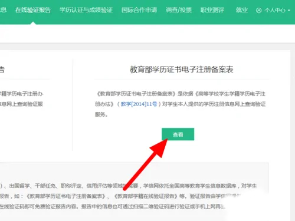Open the 职业测评 navigation item

click(x=212, y=10)
